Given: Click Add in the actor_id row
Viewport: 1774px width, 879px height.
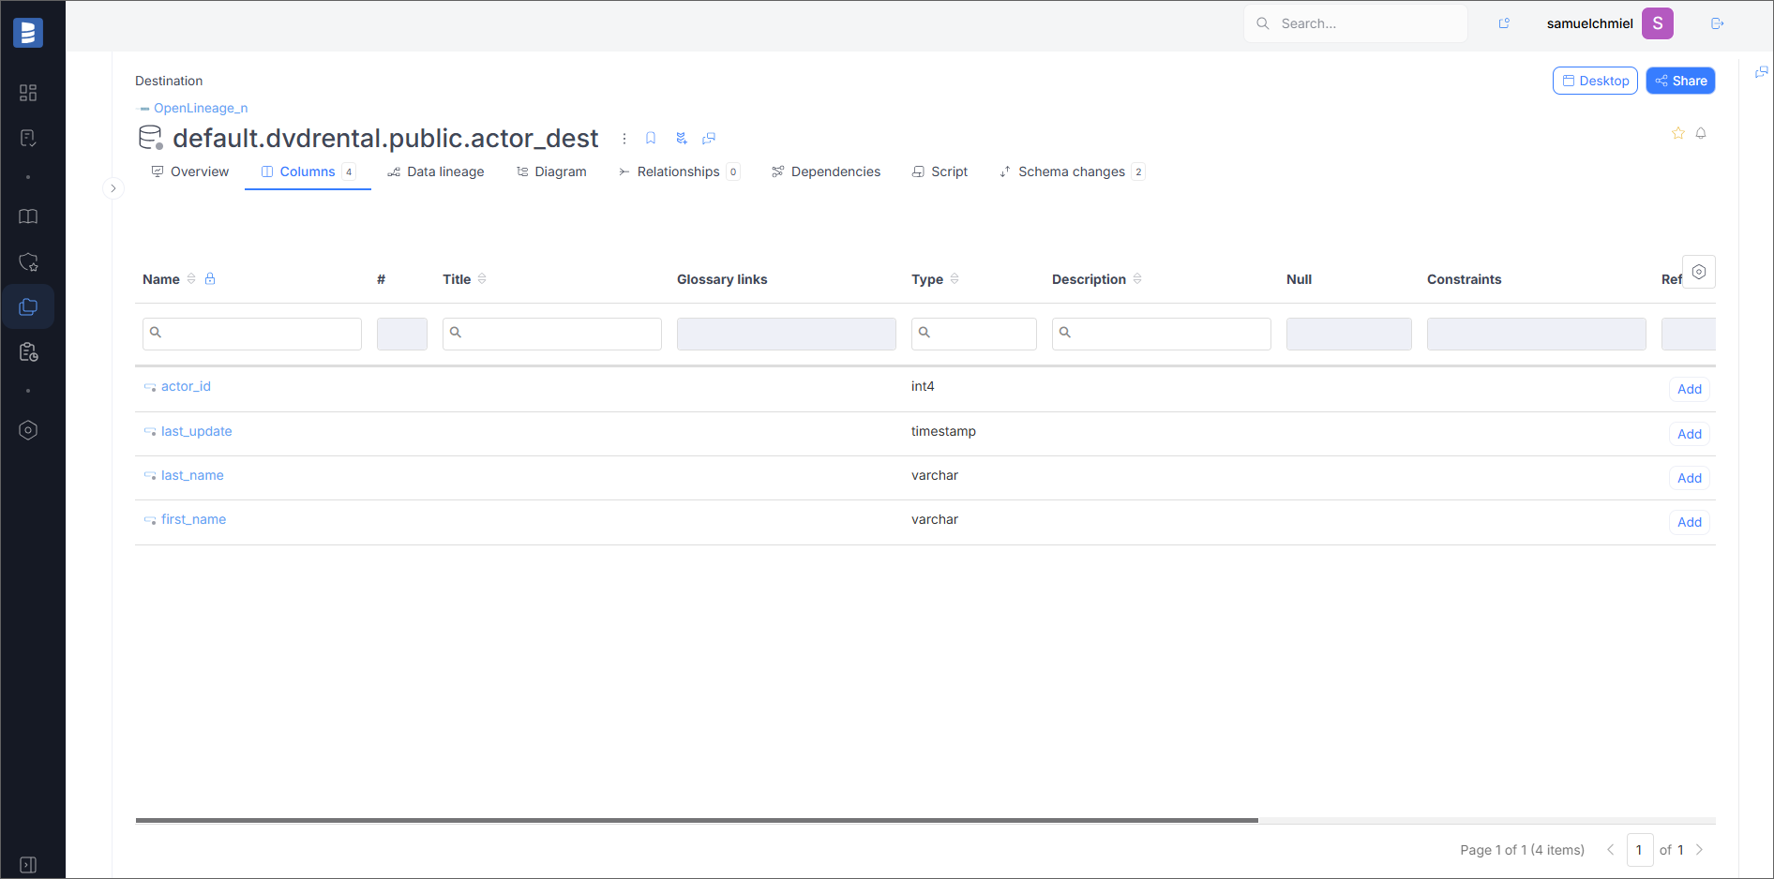Looking at the screenshot, I should click(1690, 389).
